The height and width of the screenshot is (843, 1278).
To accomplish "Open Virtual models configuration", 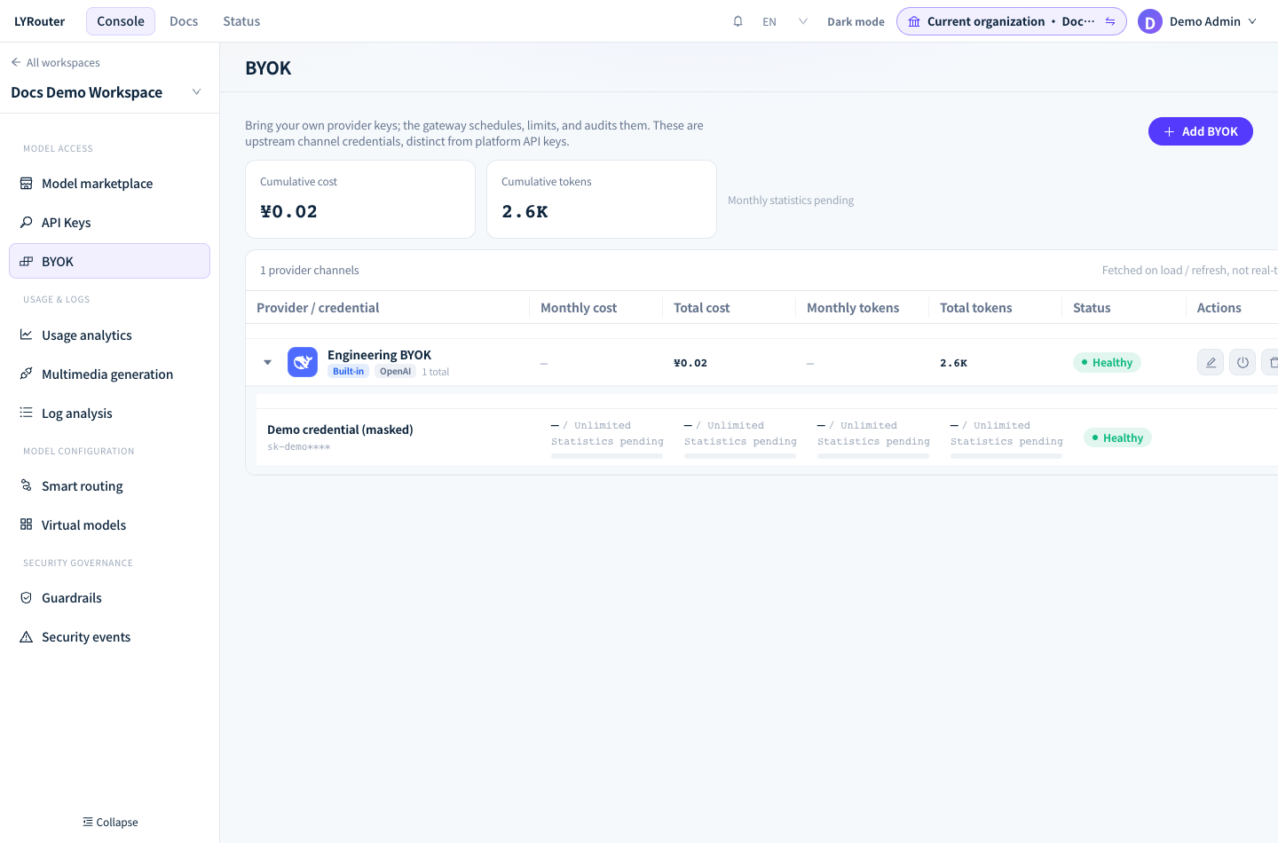I will 110,525.
